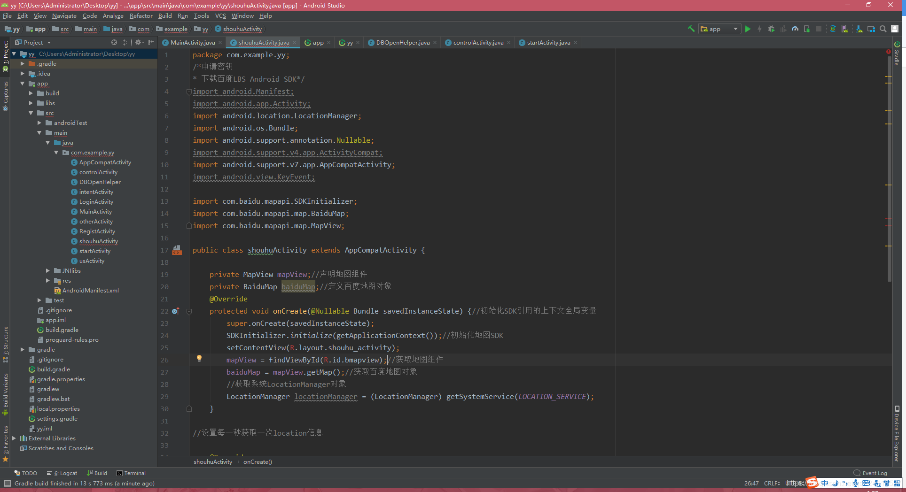Toggle the Captures tool window side button

coord(5,96)
